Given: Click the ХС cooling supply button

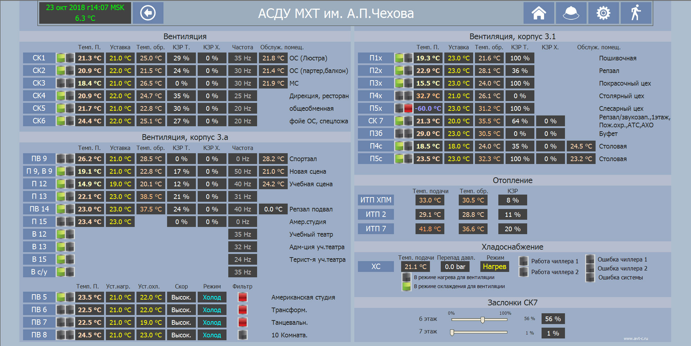Looking at the screenshot, I should tap(376, 267).
